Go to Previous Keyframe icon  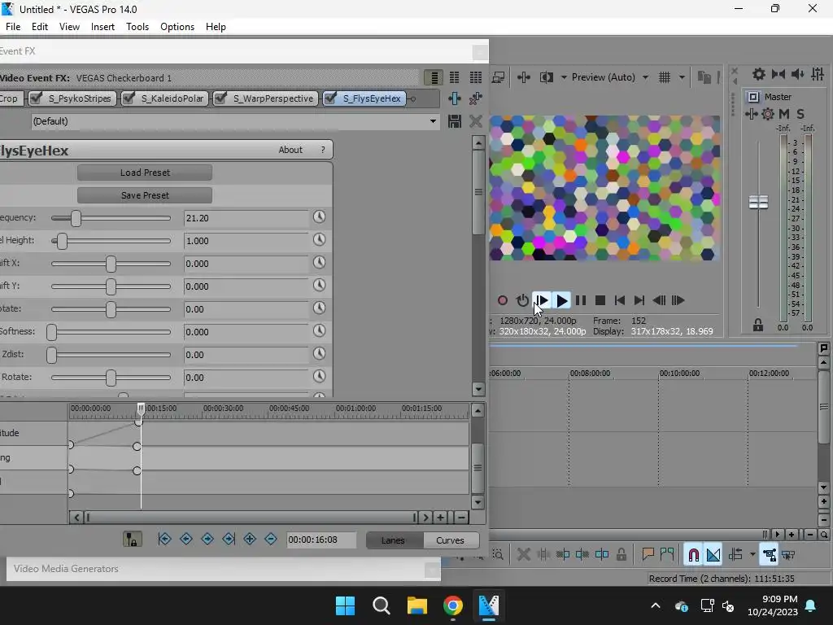(x=186, y=539)
